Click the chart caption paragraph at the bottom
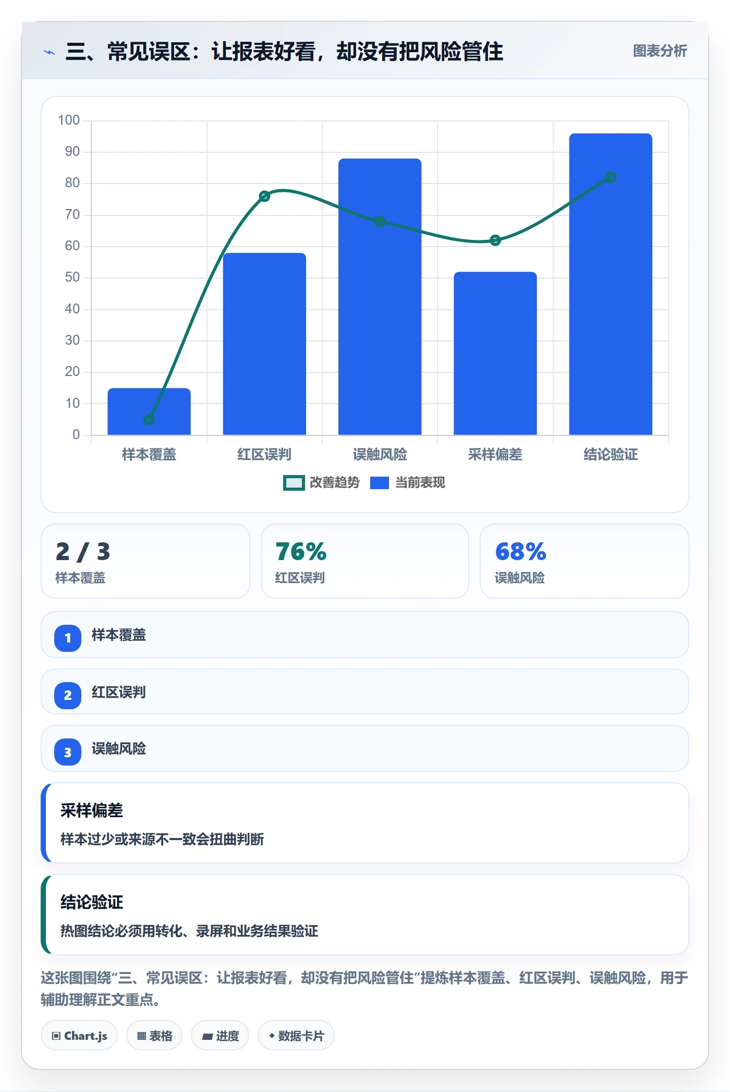The image size is (730, 1092). pos(364,989)
